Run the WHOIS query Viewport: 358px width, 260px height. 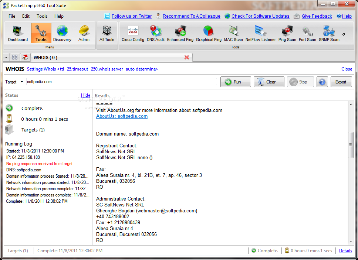click(236, 82)
